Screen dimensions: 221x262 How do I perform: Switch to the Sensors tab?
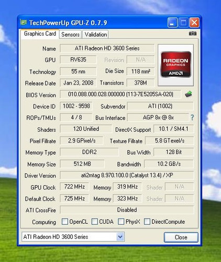(x=70, y=34)
